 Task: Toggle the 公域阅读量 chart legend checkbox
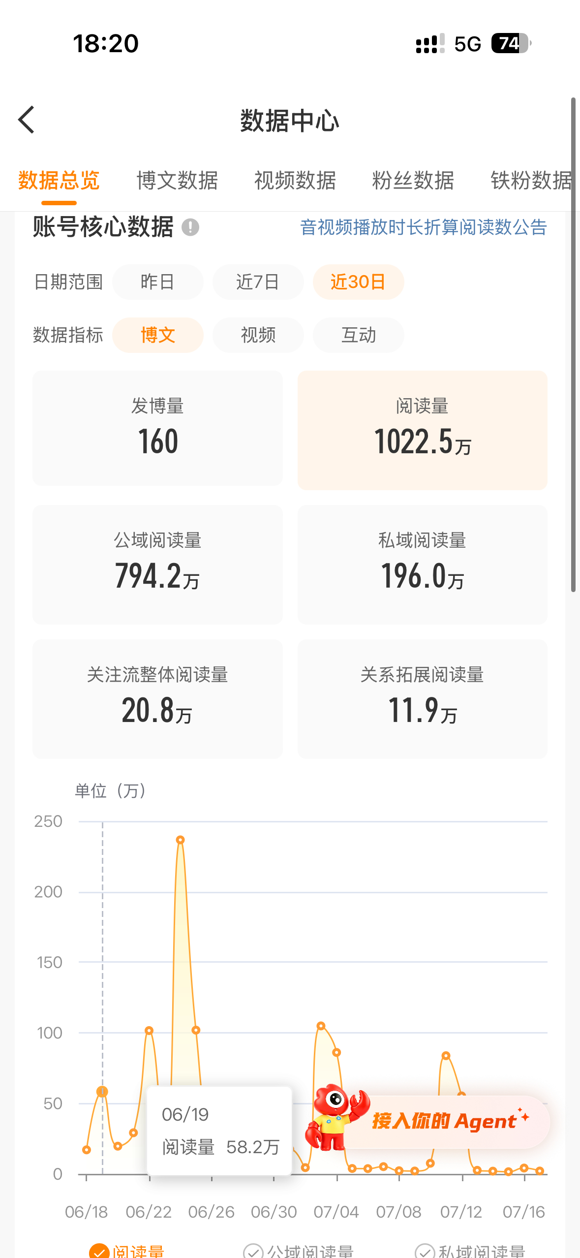[253, 1251]
